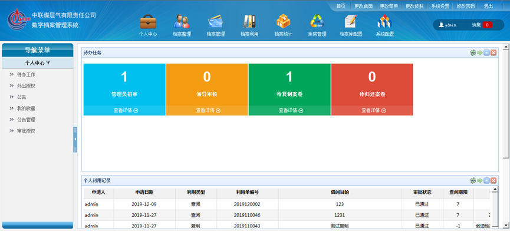
Task: Click the green arrow icon in 待办任务 panel
Action: 480,52
